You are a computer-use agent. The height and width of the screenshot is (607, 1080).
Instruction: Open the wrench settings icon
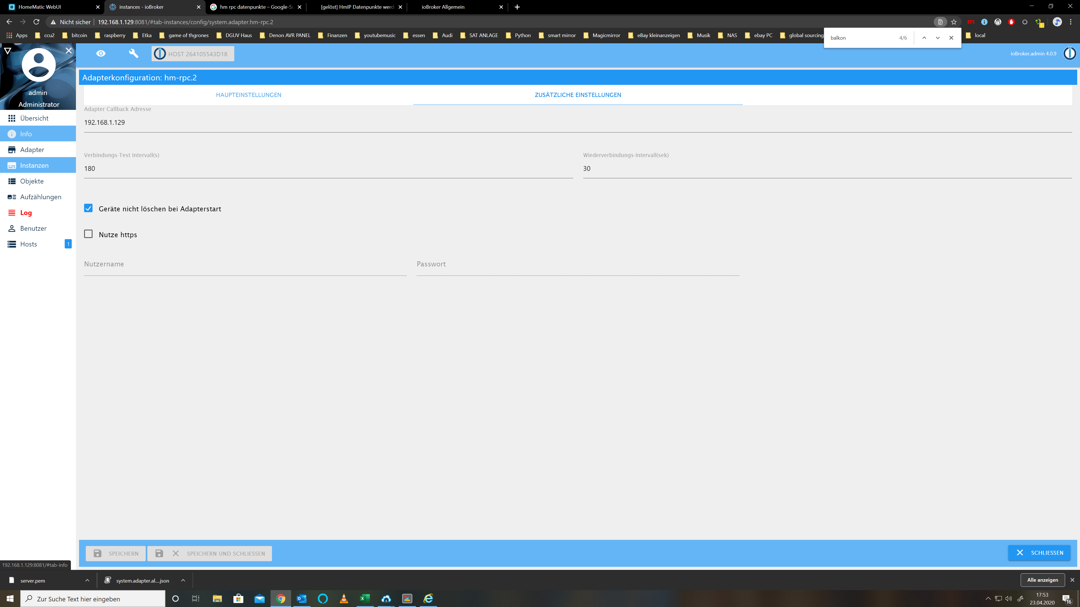click(x=133, y=54)
